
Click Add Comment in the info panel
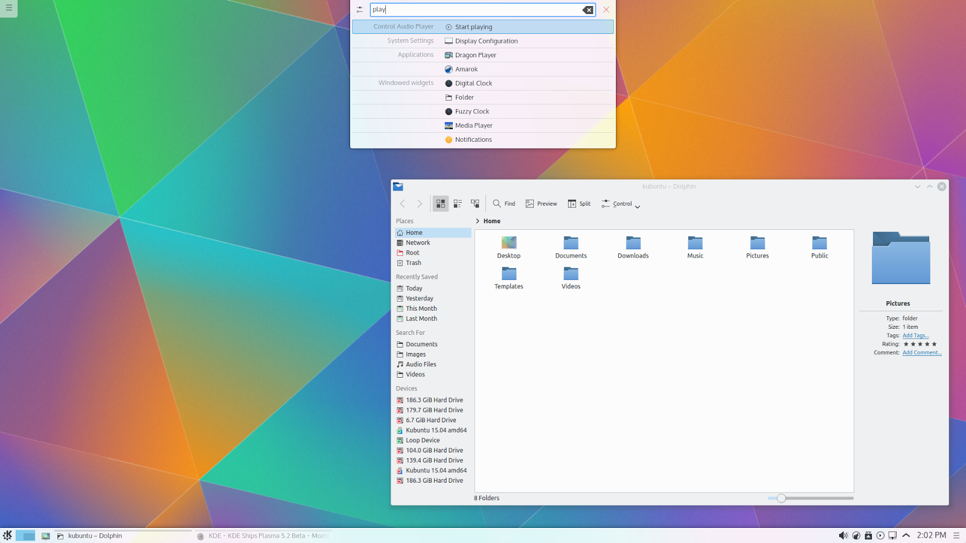[921, 352]
